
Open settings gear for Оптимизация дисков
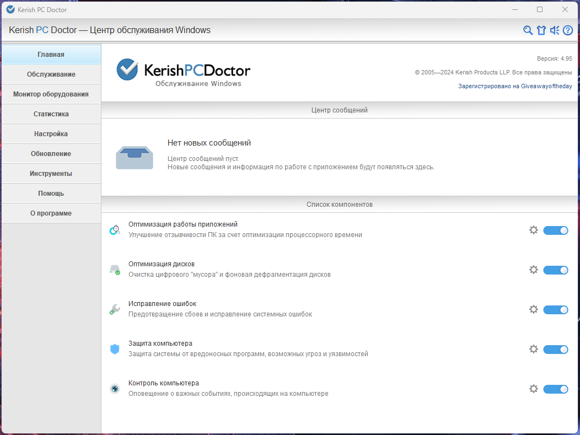[533, 270]
